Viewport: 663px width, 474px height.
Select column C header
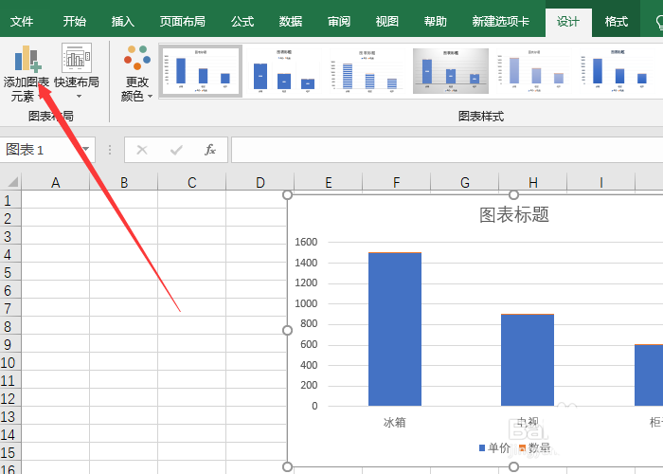(192, 182)
